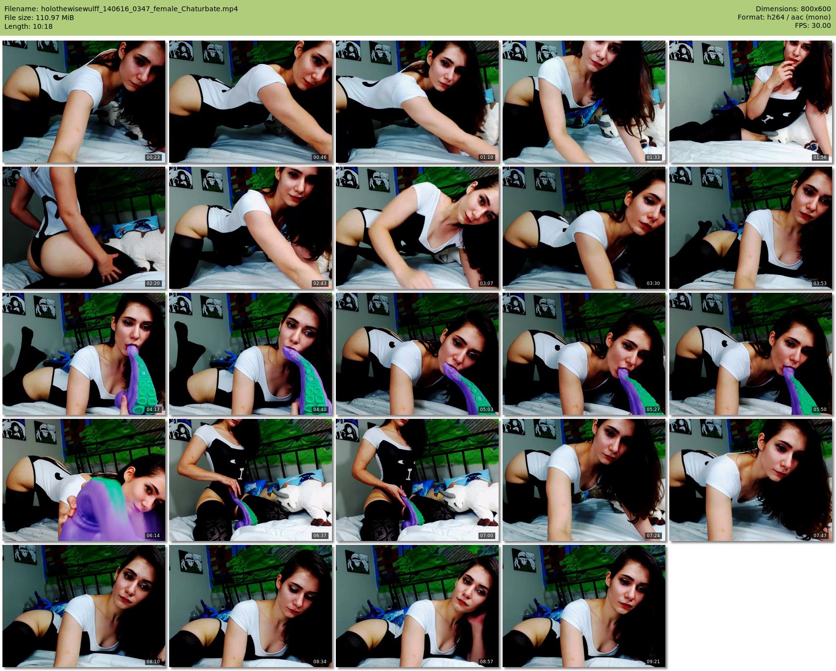
Task: Select the thumbnail marked 08:10
Action: click(x=84, y=606)
